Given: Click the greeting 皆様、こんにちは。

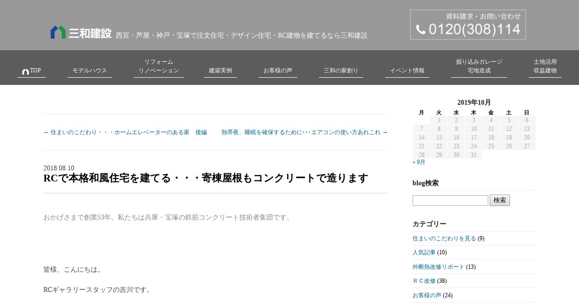Looking at the screenshot, I should coord(73,269).
